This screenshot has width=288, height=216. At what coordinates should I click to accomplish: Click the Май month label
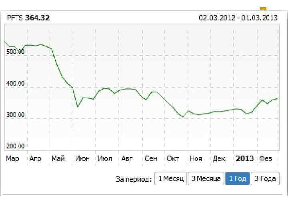tap(58, 158)
